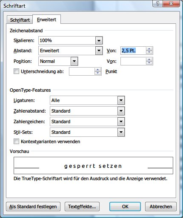183x218 pixels.
Task: Decrease Unterschneidung point size down arrow
Action: pos(97,73)
